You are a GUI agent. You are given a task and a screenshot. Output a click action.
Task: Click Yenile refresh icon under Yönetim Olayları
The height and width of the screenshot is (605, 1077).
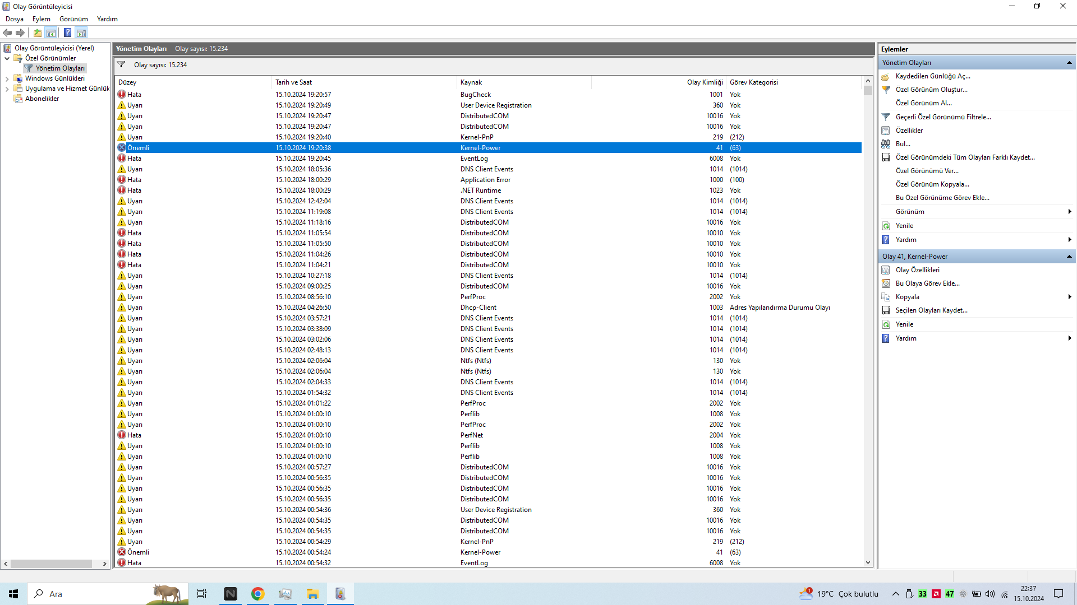886,226
